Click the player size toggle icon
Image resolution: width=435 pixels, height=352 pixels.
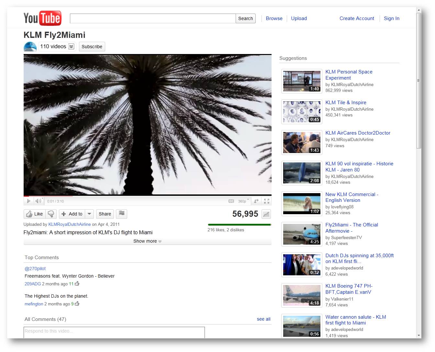pos(256,201)
